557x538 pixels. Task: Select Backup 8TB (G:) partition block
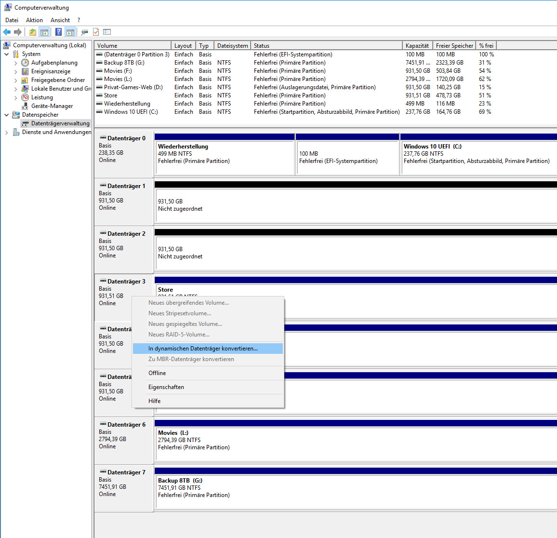coord(356,489)
